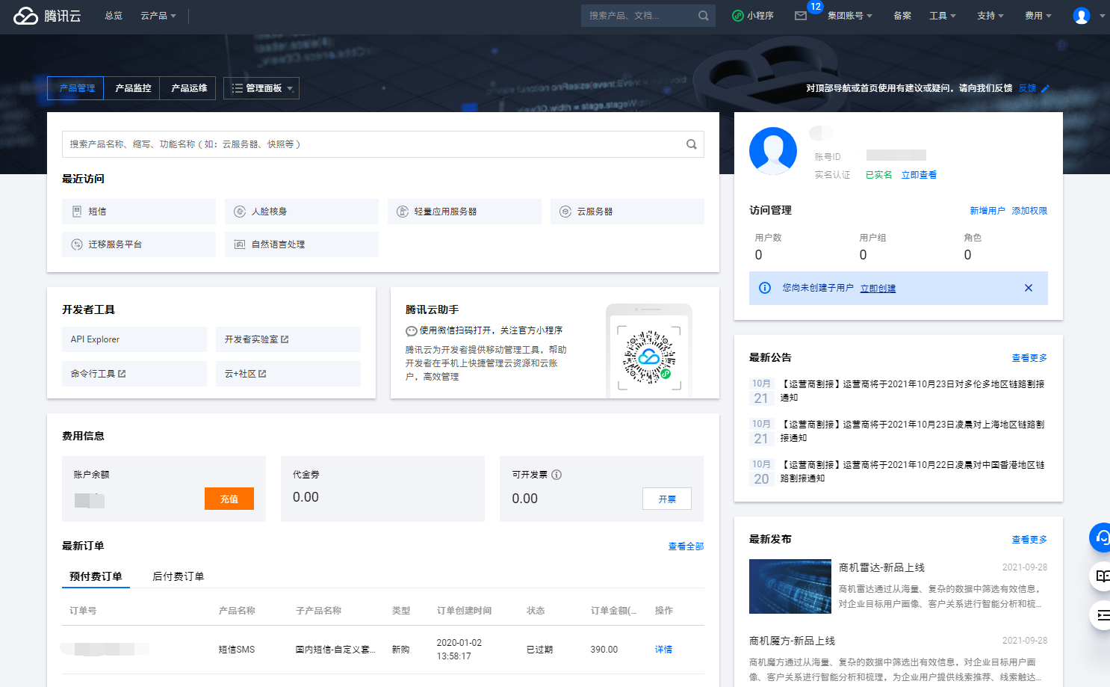The height and width of the screenshot is (687, 1110).
Task: Click the 开票 button
Action: [666, 499]
